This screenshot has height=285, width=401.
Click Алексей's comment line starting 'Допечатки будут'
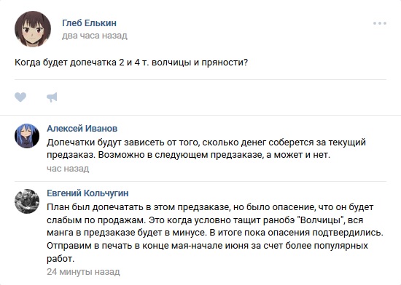click(x=206, y=142)
